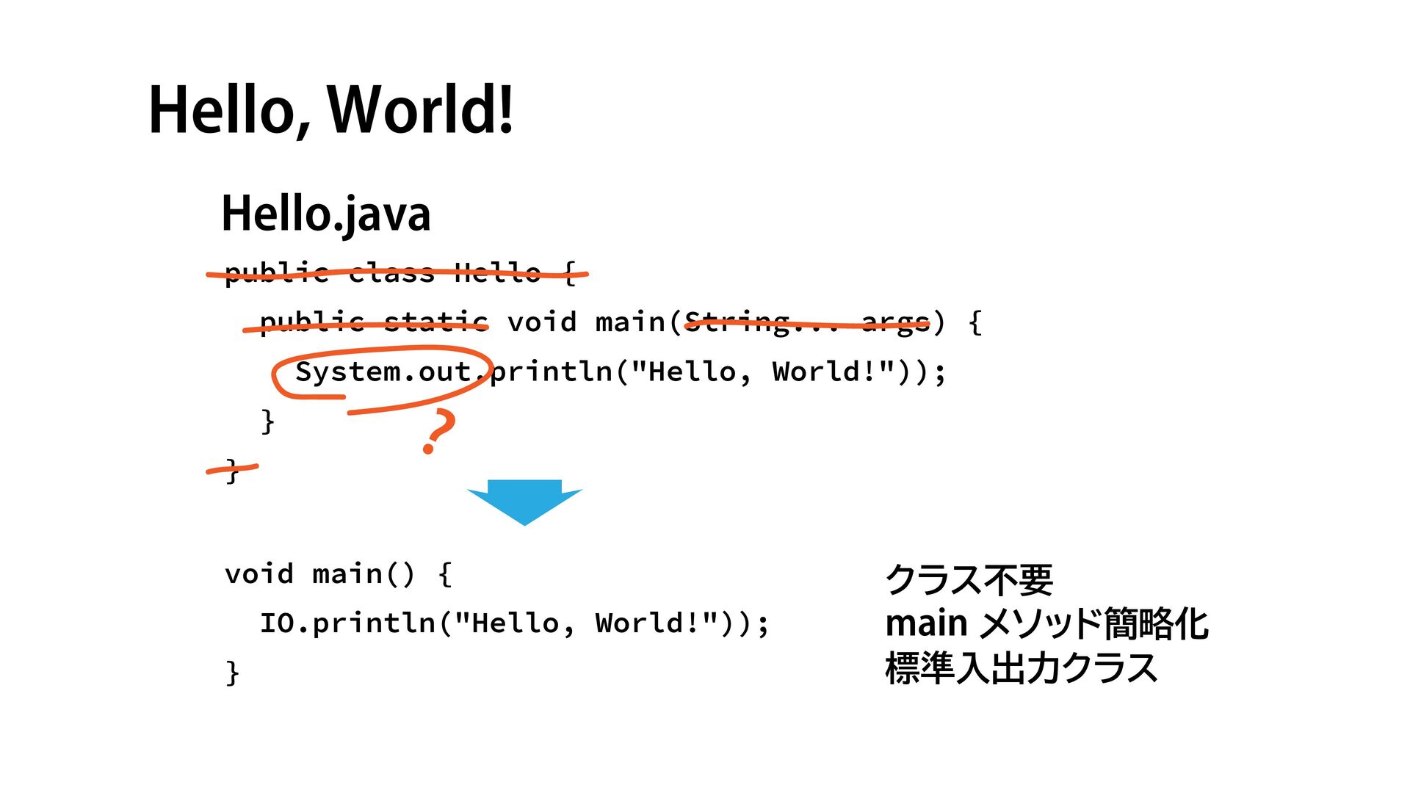The image size is (1410, 793).
Task: Click the main メソッド簡略化 text
Action: coord(1046,623)
